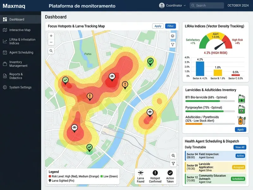Zoom in with the map plus button
The height and width of the screenshot is (190, 253).
[x=51, y=36]
